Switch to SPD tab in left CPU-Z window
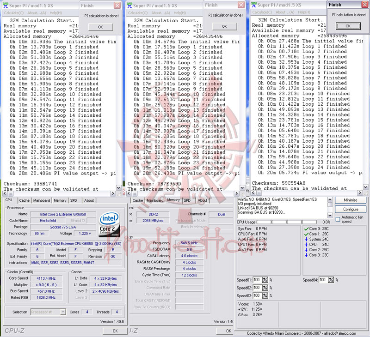Image resolution: width=370 pixels, height=337 pixels. point(74,200)
